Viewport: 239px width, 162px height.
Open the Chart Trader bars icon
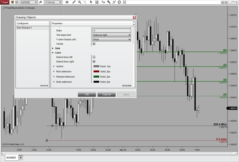103,2
